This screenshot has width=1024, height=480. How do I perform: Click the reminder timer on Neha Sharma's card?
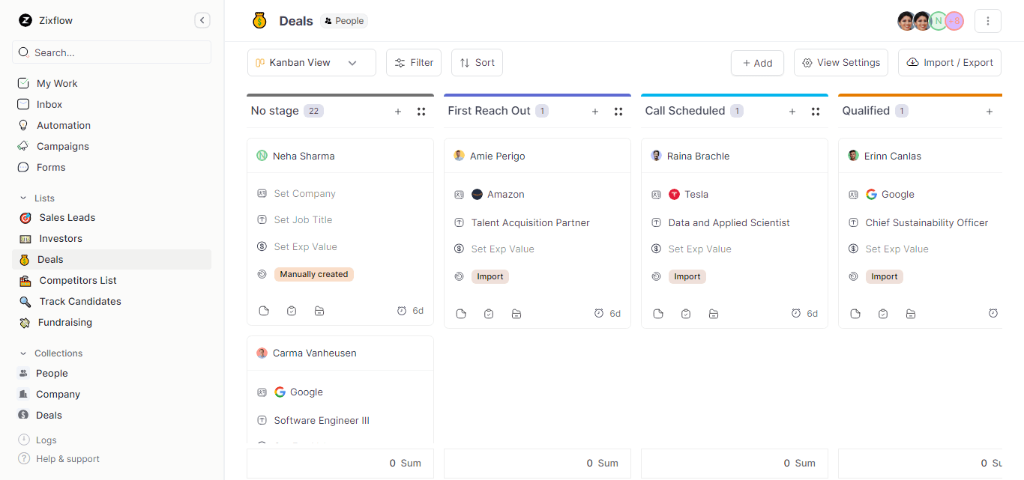pos(403,310)
